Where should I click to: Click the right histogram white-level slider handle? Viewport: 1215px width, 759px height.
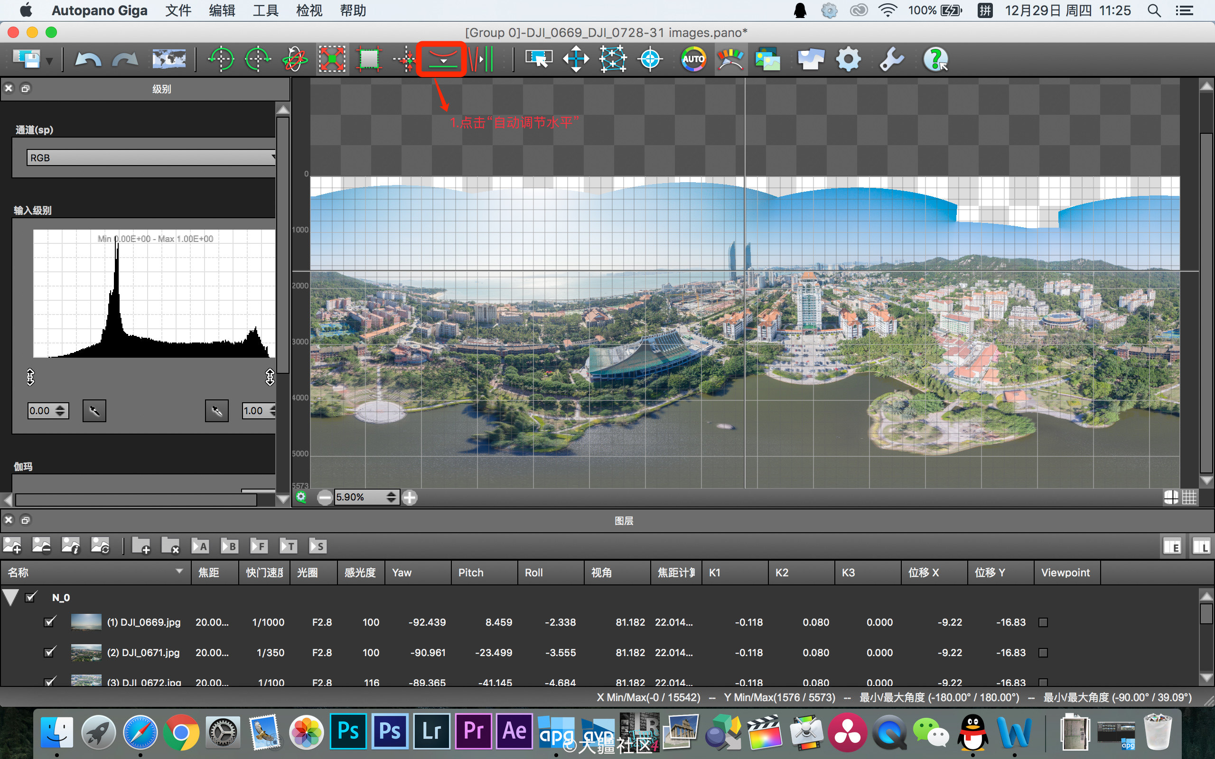(x=270, y=377)
